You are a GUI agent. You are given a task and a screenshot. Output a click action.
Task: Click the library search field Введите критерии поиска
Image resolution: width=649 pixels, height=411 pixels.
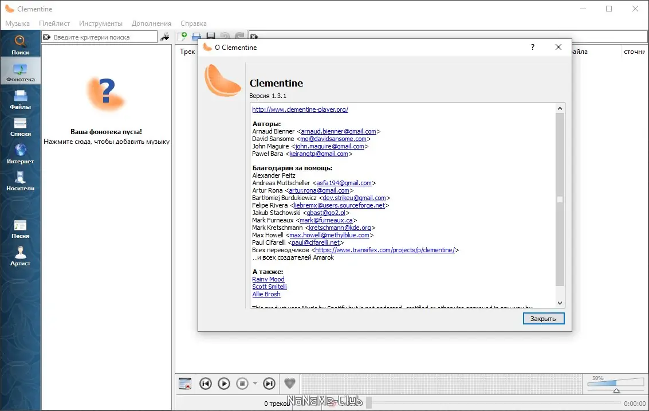pyautogui.click(x=99, y=37)
